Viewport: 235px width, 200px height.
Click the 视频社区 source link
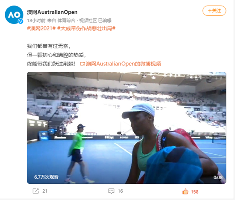pyautogui.click(x=88, y=21)
